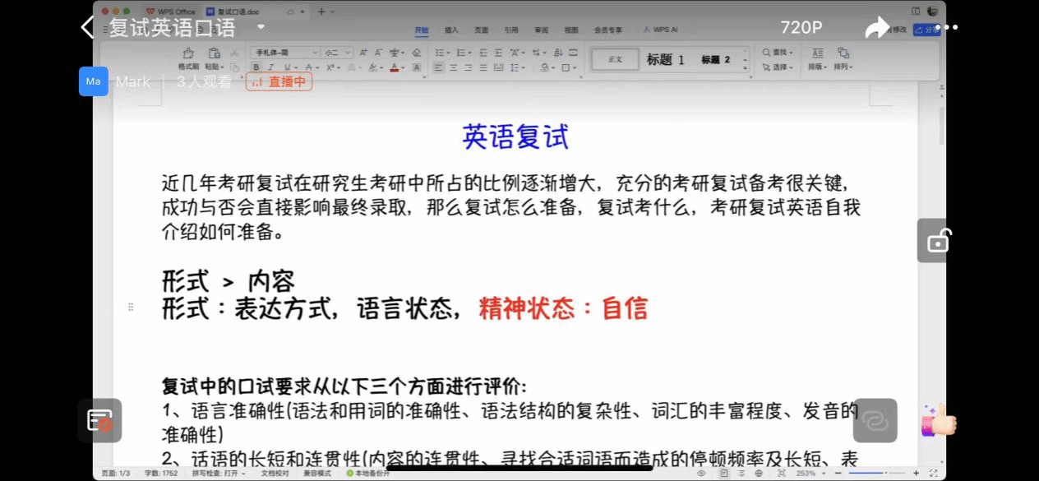Image resolution: width=1039 pixels, height=481 pixels.
Task: Click the 复试口语.doc document tab
Action: point(238,12)
